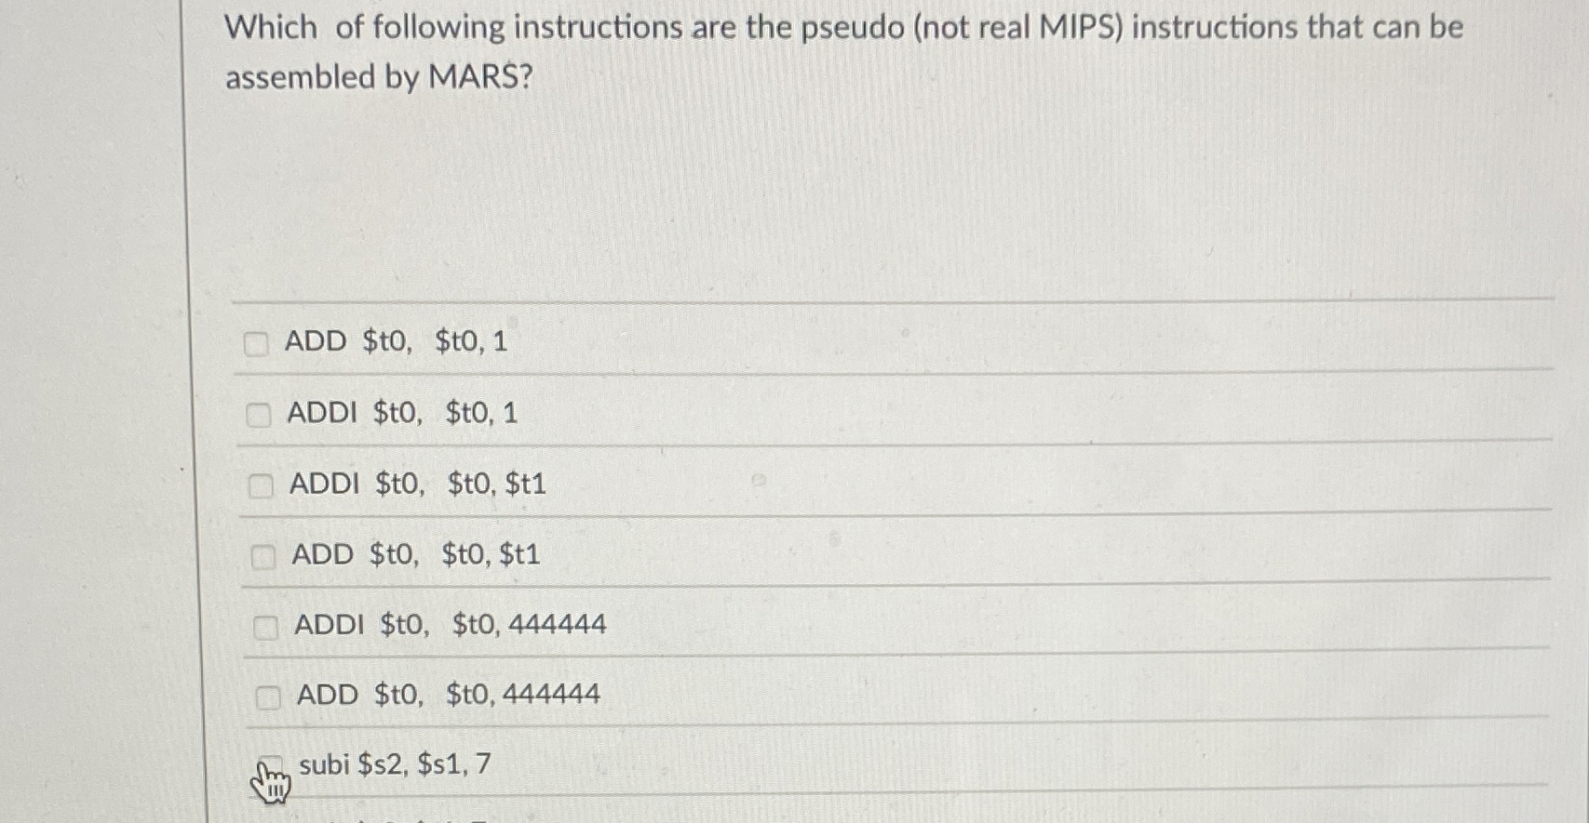Select the answer ADDI $t0, $t0, $t1
Image resolution: width=1589 pixels, height=823 pixels.
coord(419,484)
